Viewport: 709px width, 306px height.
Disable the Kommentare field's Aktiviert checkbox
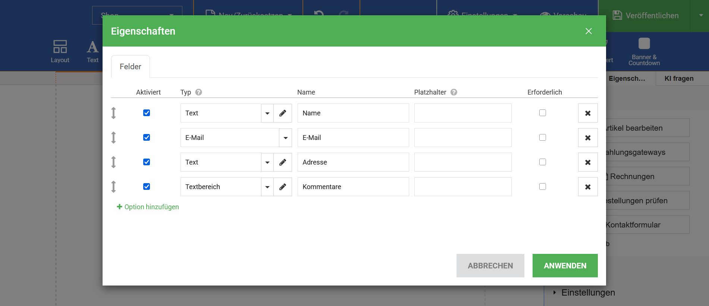click(147, 187)
